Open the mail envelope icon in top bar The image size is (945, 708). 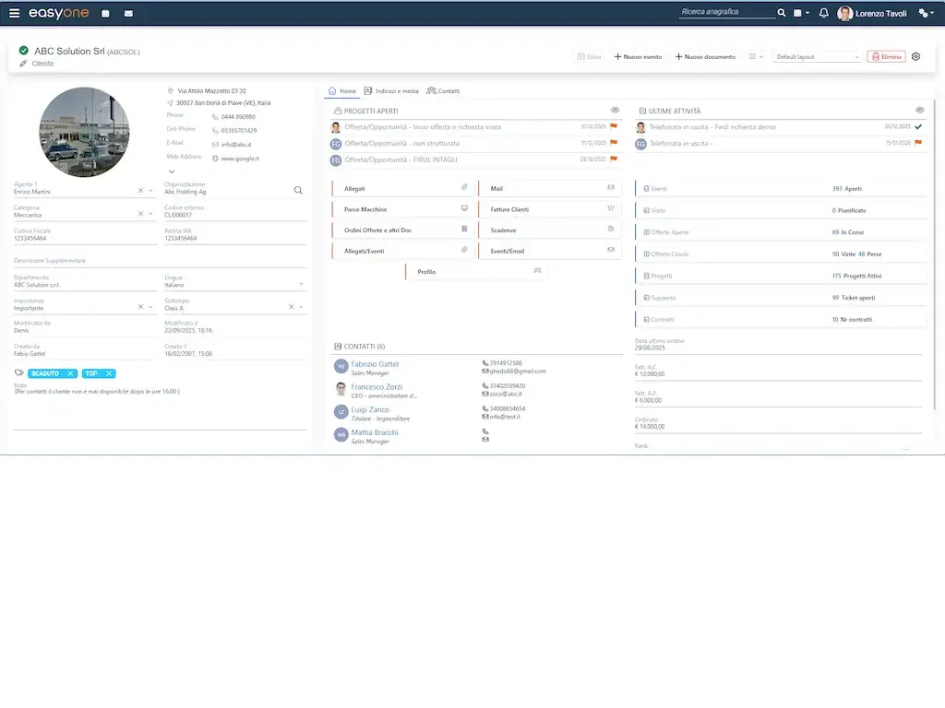(127, 14)
